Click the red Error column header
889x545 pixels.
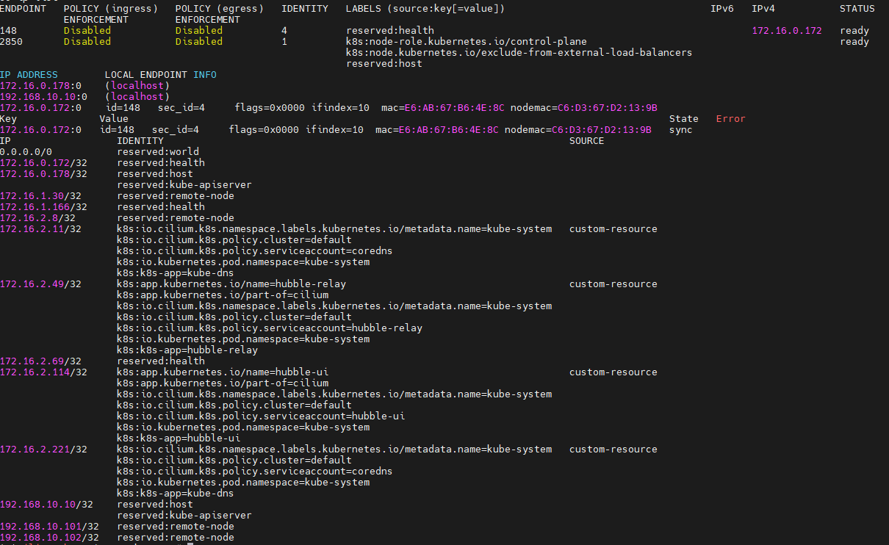[x=730, y=119]
